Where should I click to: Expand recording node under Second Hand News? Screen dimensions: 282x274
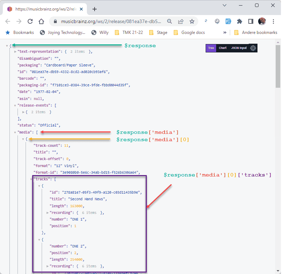48,213
